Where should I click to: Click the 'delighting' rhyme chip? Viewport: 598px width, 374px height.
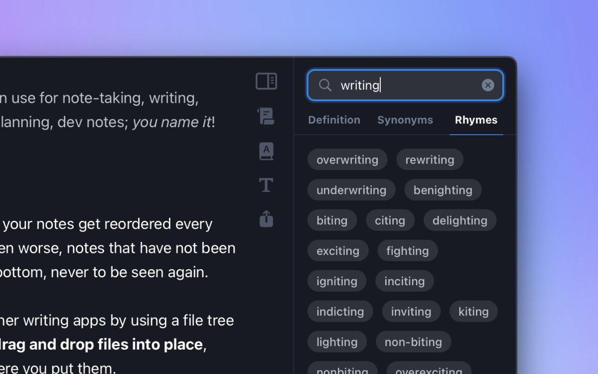pyautogui.click(x=459, y=220)
